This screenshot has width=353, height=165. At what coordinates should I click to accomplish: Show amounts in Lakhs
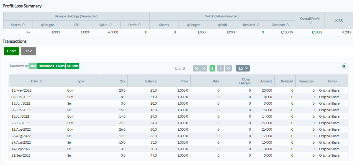(60, 66)
